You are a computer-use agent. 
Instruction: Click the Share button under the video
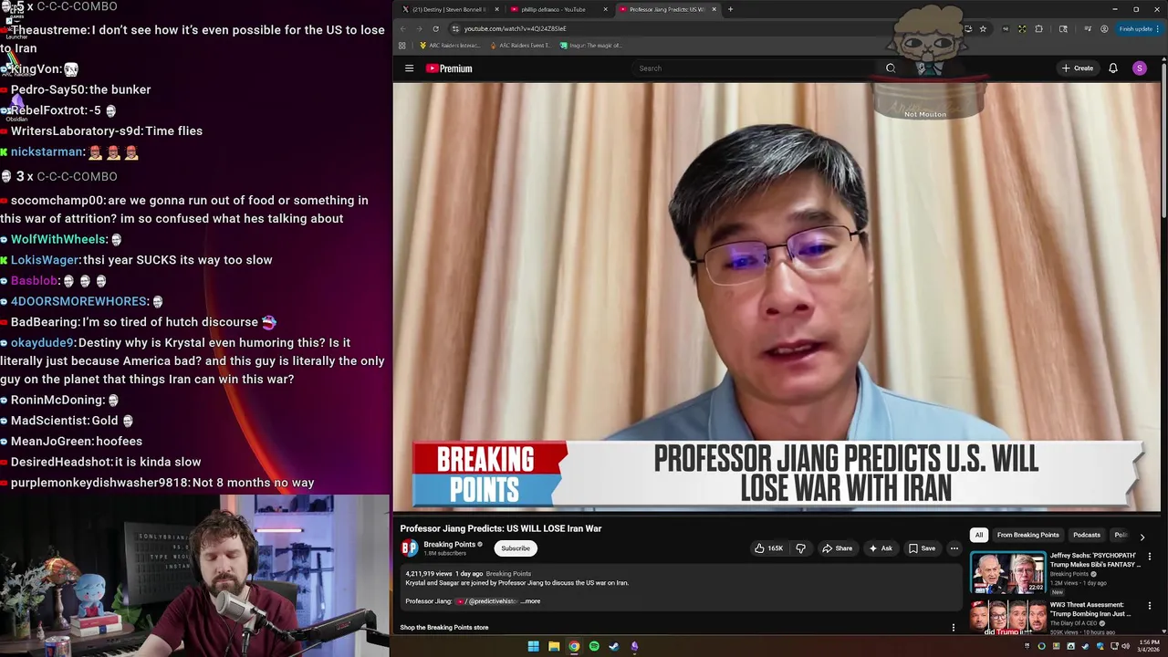point(837,548)
